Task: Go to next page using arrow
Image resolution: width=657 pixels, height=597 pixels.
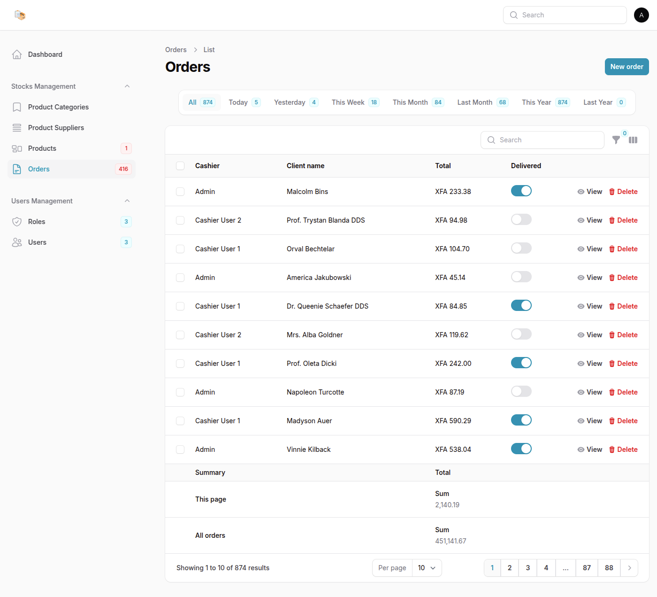Action: tap(629, 568)
